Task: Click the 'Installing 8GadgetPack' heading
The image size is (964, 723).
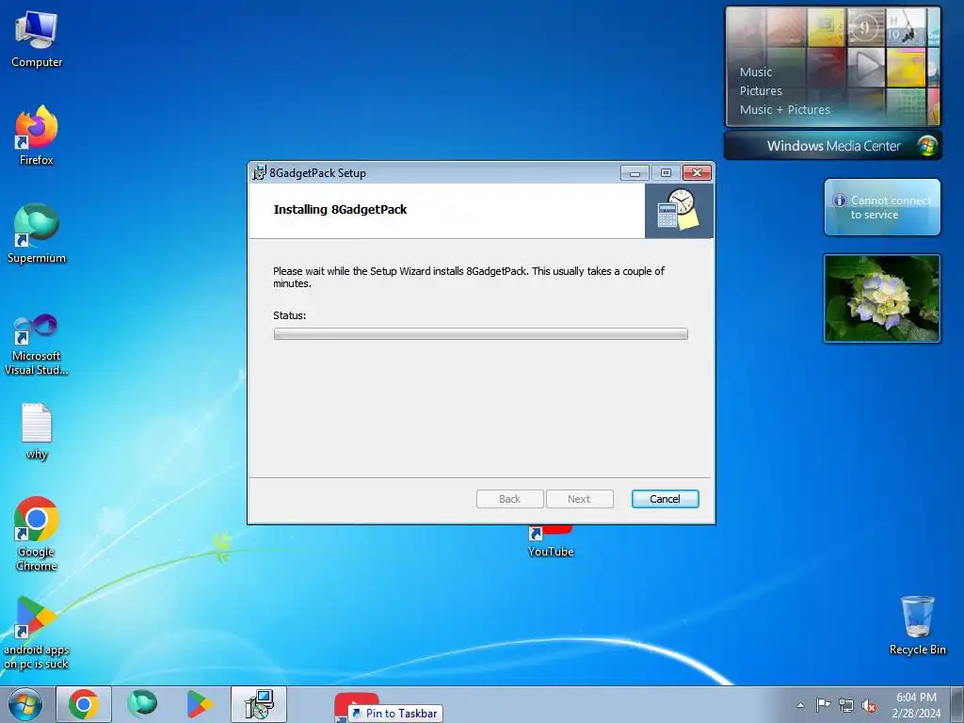Action: pos(340,210)
